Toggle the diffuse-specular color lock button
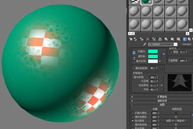The image size is (193, 129). 134,58
